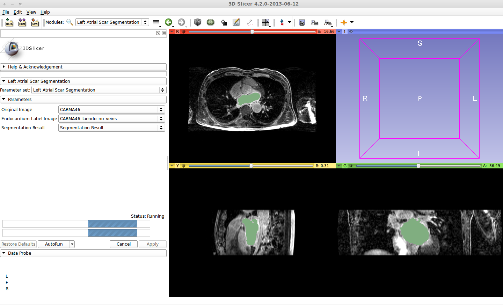The image size is (503, 305).
Task: Click the module search magnifier icon
Action: pos(70,22)
